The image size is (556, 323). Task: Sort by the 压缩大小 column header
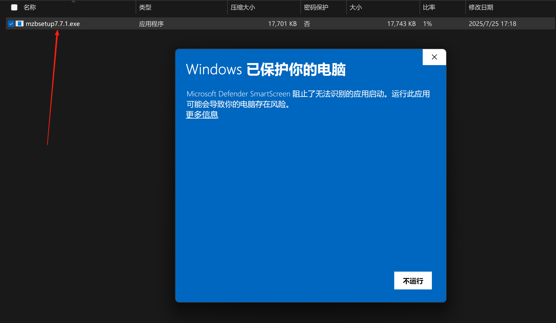(243, 7)
